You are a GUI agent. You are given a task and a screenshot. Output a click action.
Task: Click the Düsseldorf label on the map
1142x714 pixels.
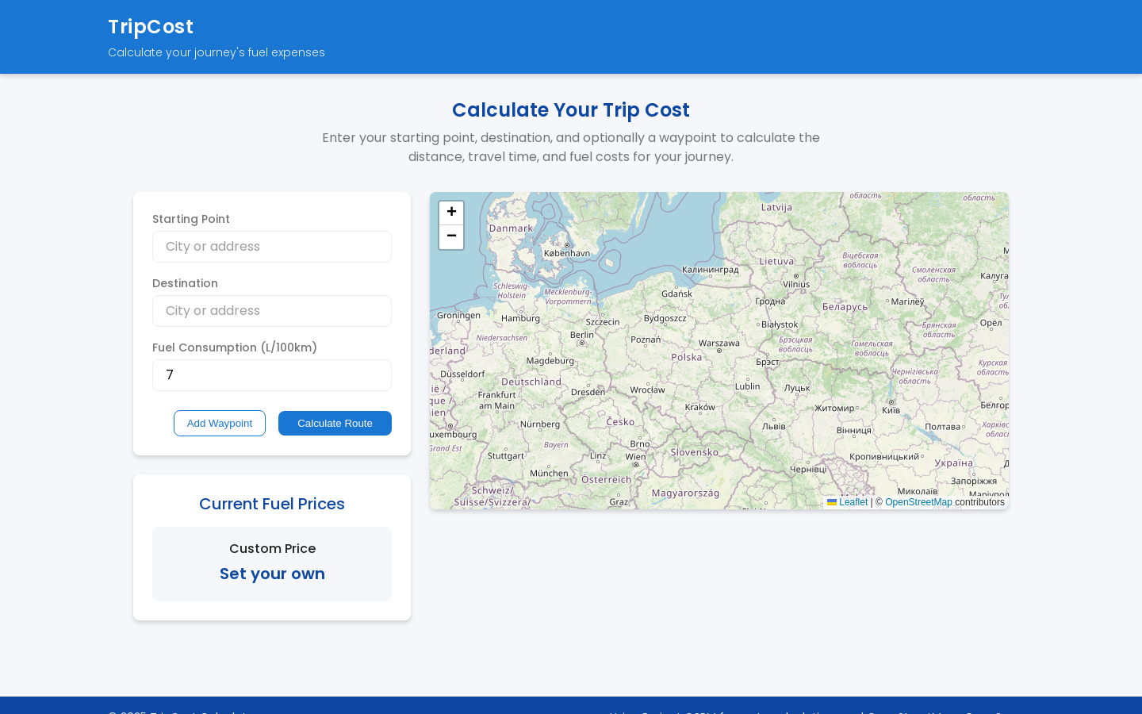coord(462,374)
